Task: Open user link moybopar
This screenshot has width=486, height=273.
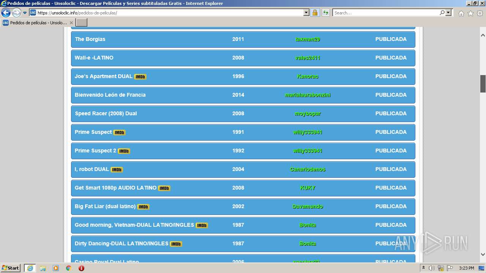Action: [x=308, y=113]
